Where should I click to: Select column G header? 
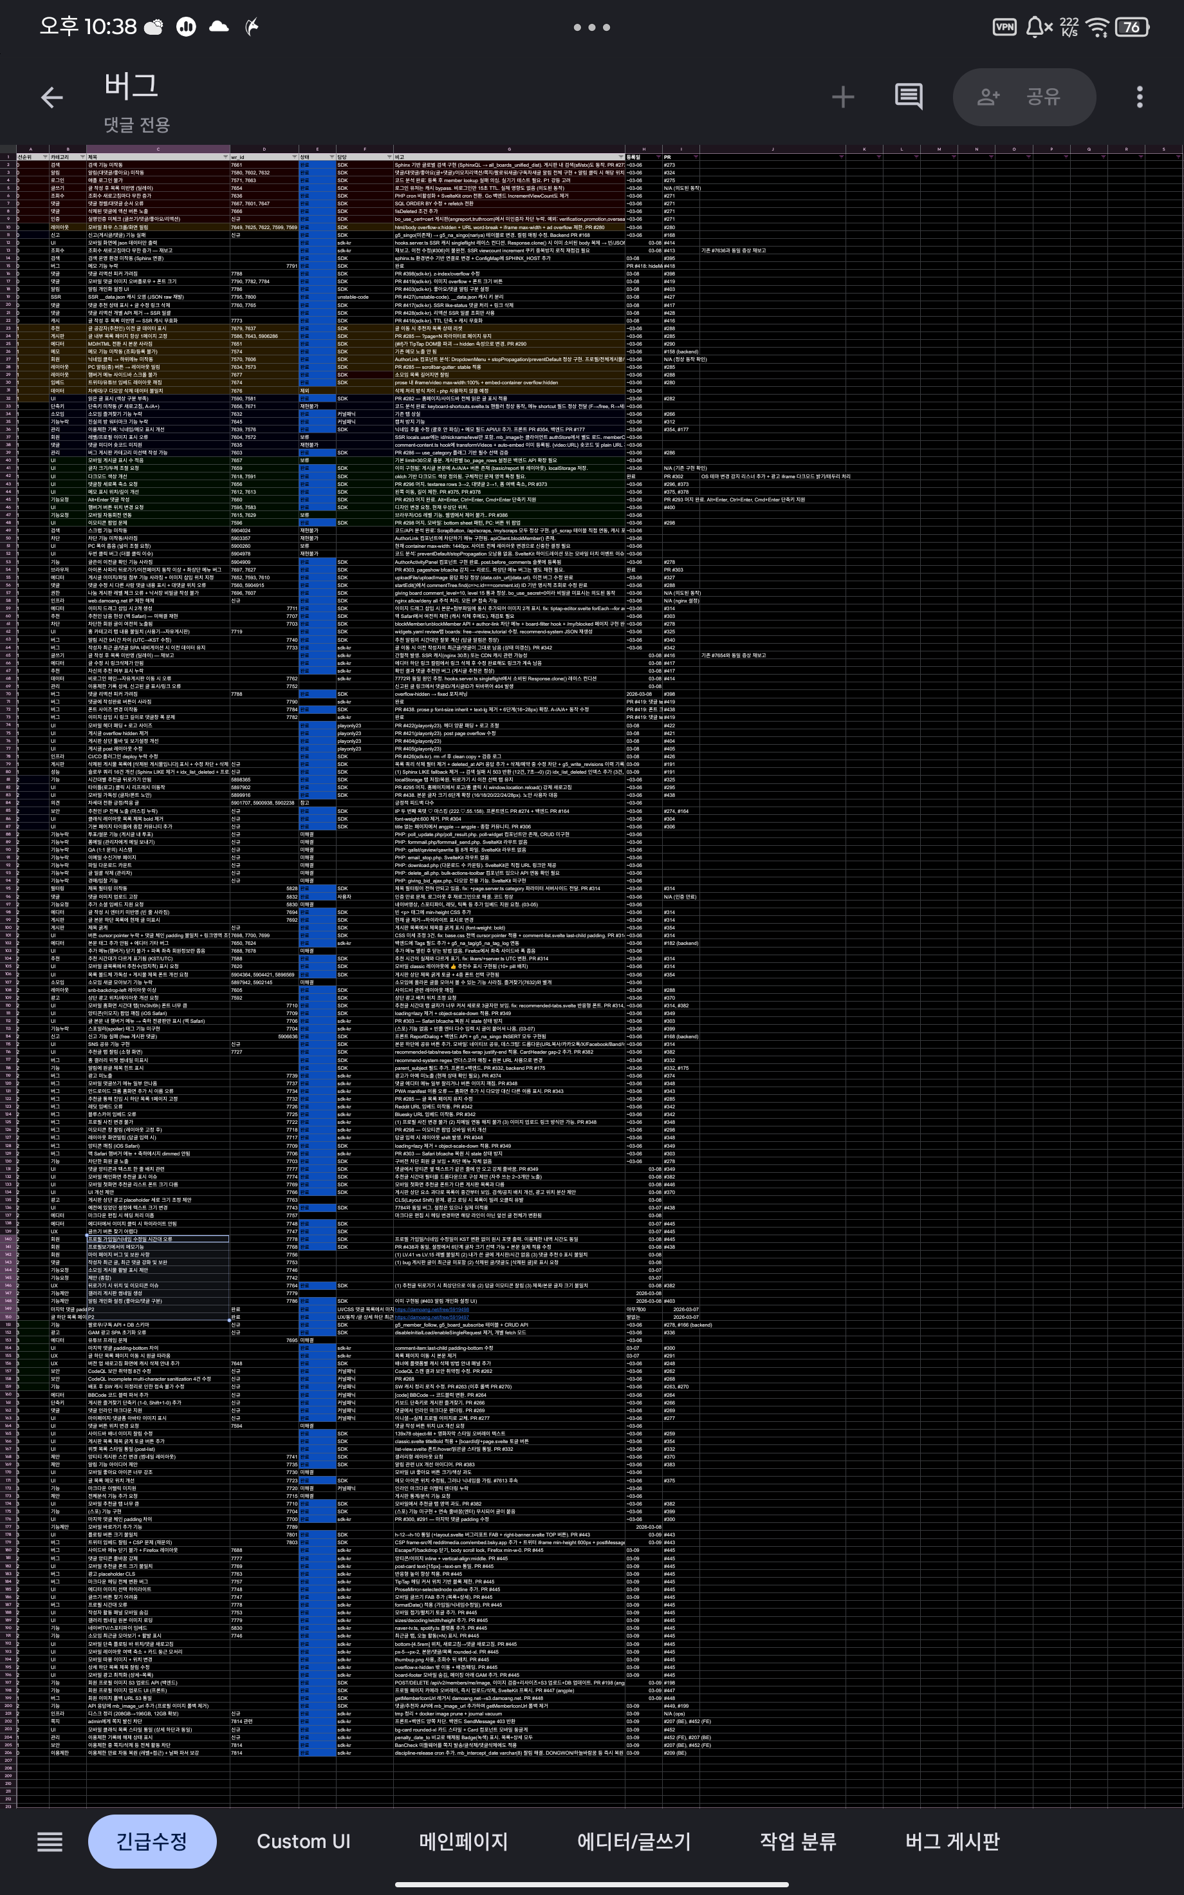(509, 149)
